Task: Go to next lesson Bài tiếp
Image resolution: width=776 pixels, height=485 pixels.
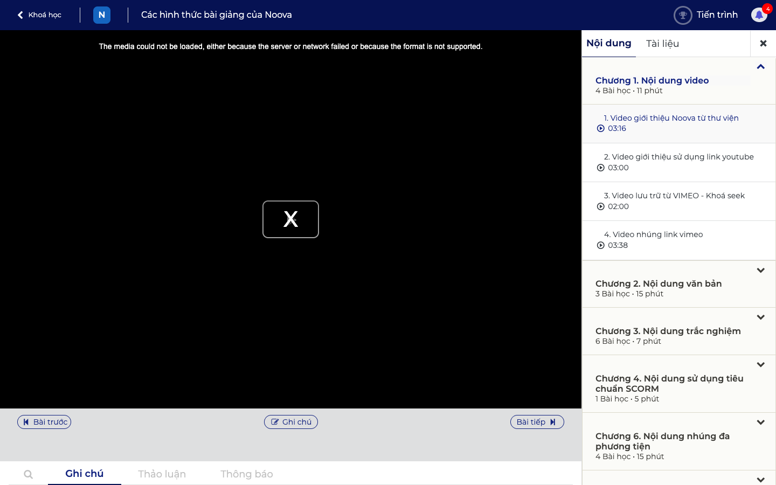Action: (x=537, y=422)
